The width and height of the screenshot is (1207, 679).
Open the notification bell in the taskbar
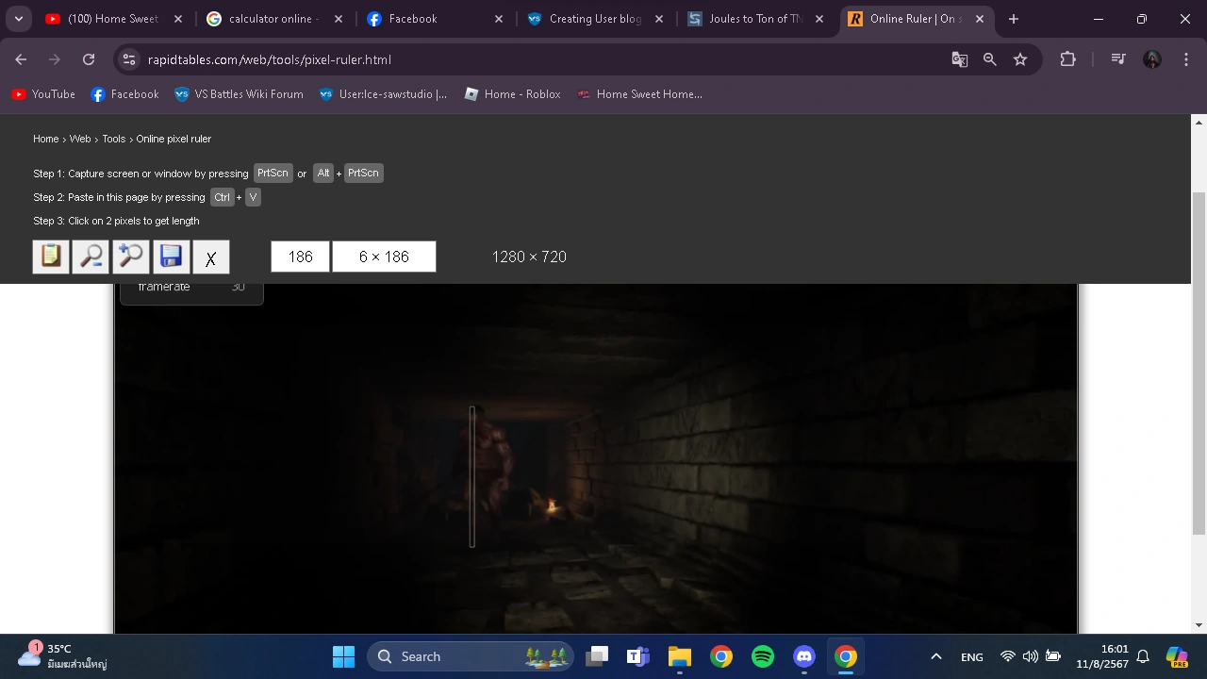click(1143, 656)
